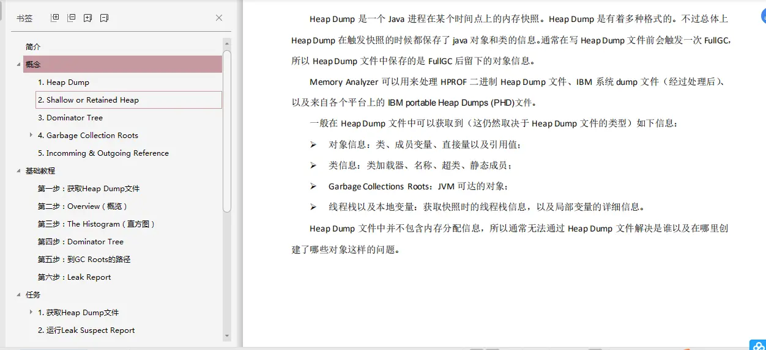This screenshot has height=350, width=766.
Task: Select the 基础教程 bookmark
Action: [x=40, y=171]
